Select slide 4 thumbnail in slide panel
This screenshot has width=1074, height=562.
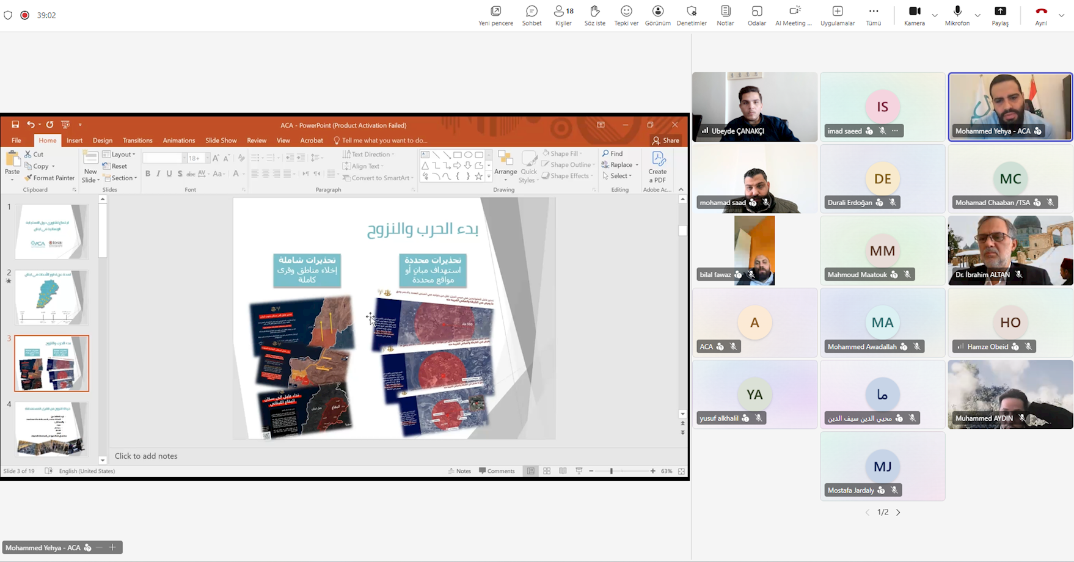click(x=51, y=429)
